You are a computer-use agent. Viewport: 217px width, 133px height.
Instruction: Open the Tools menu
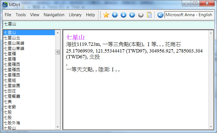point(21,15)
